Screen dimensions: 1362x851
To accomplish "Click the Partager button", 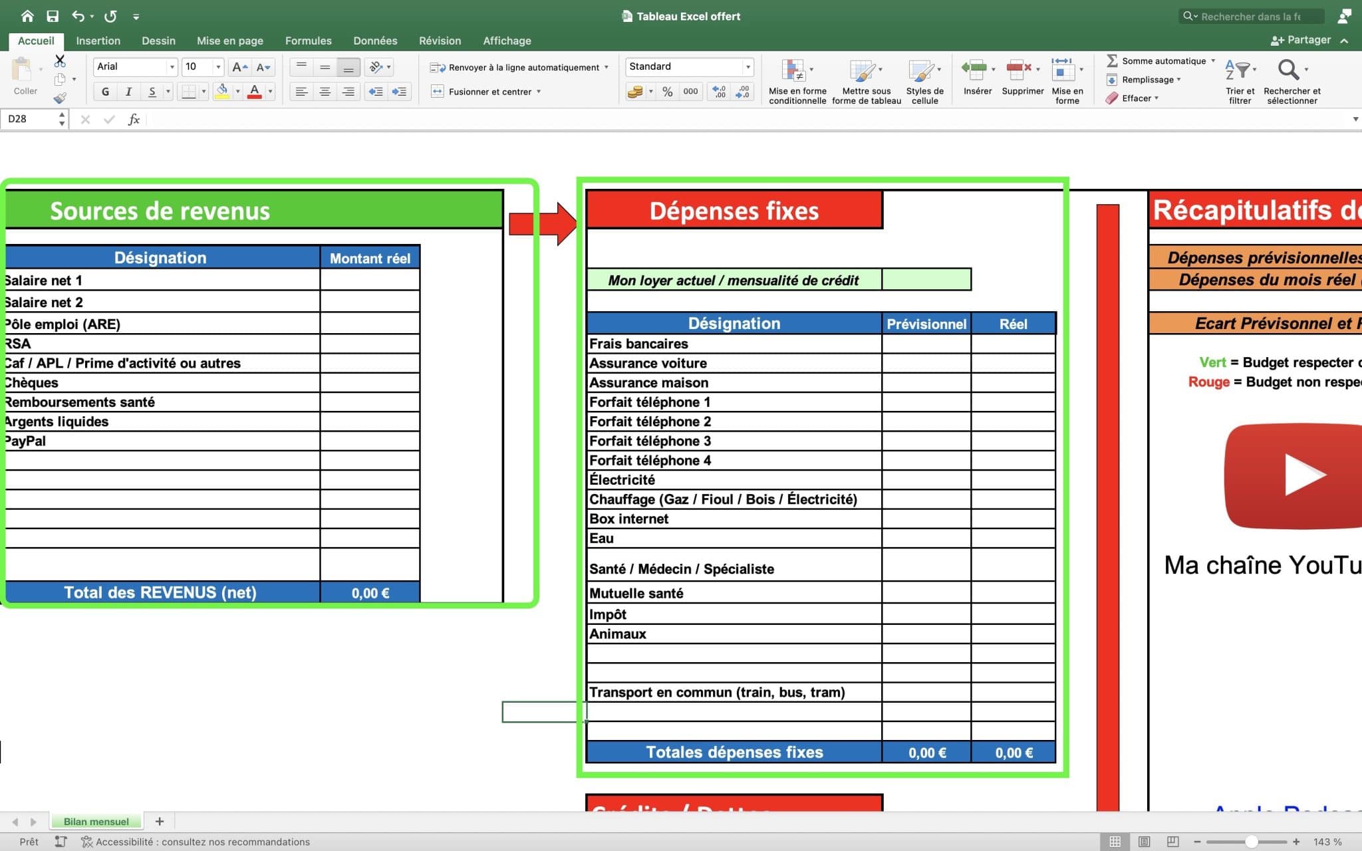I will point(1300,40).
